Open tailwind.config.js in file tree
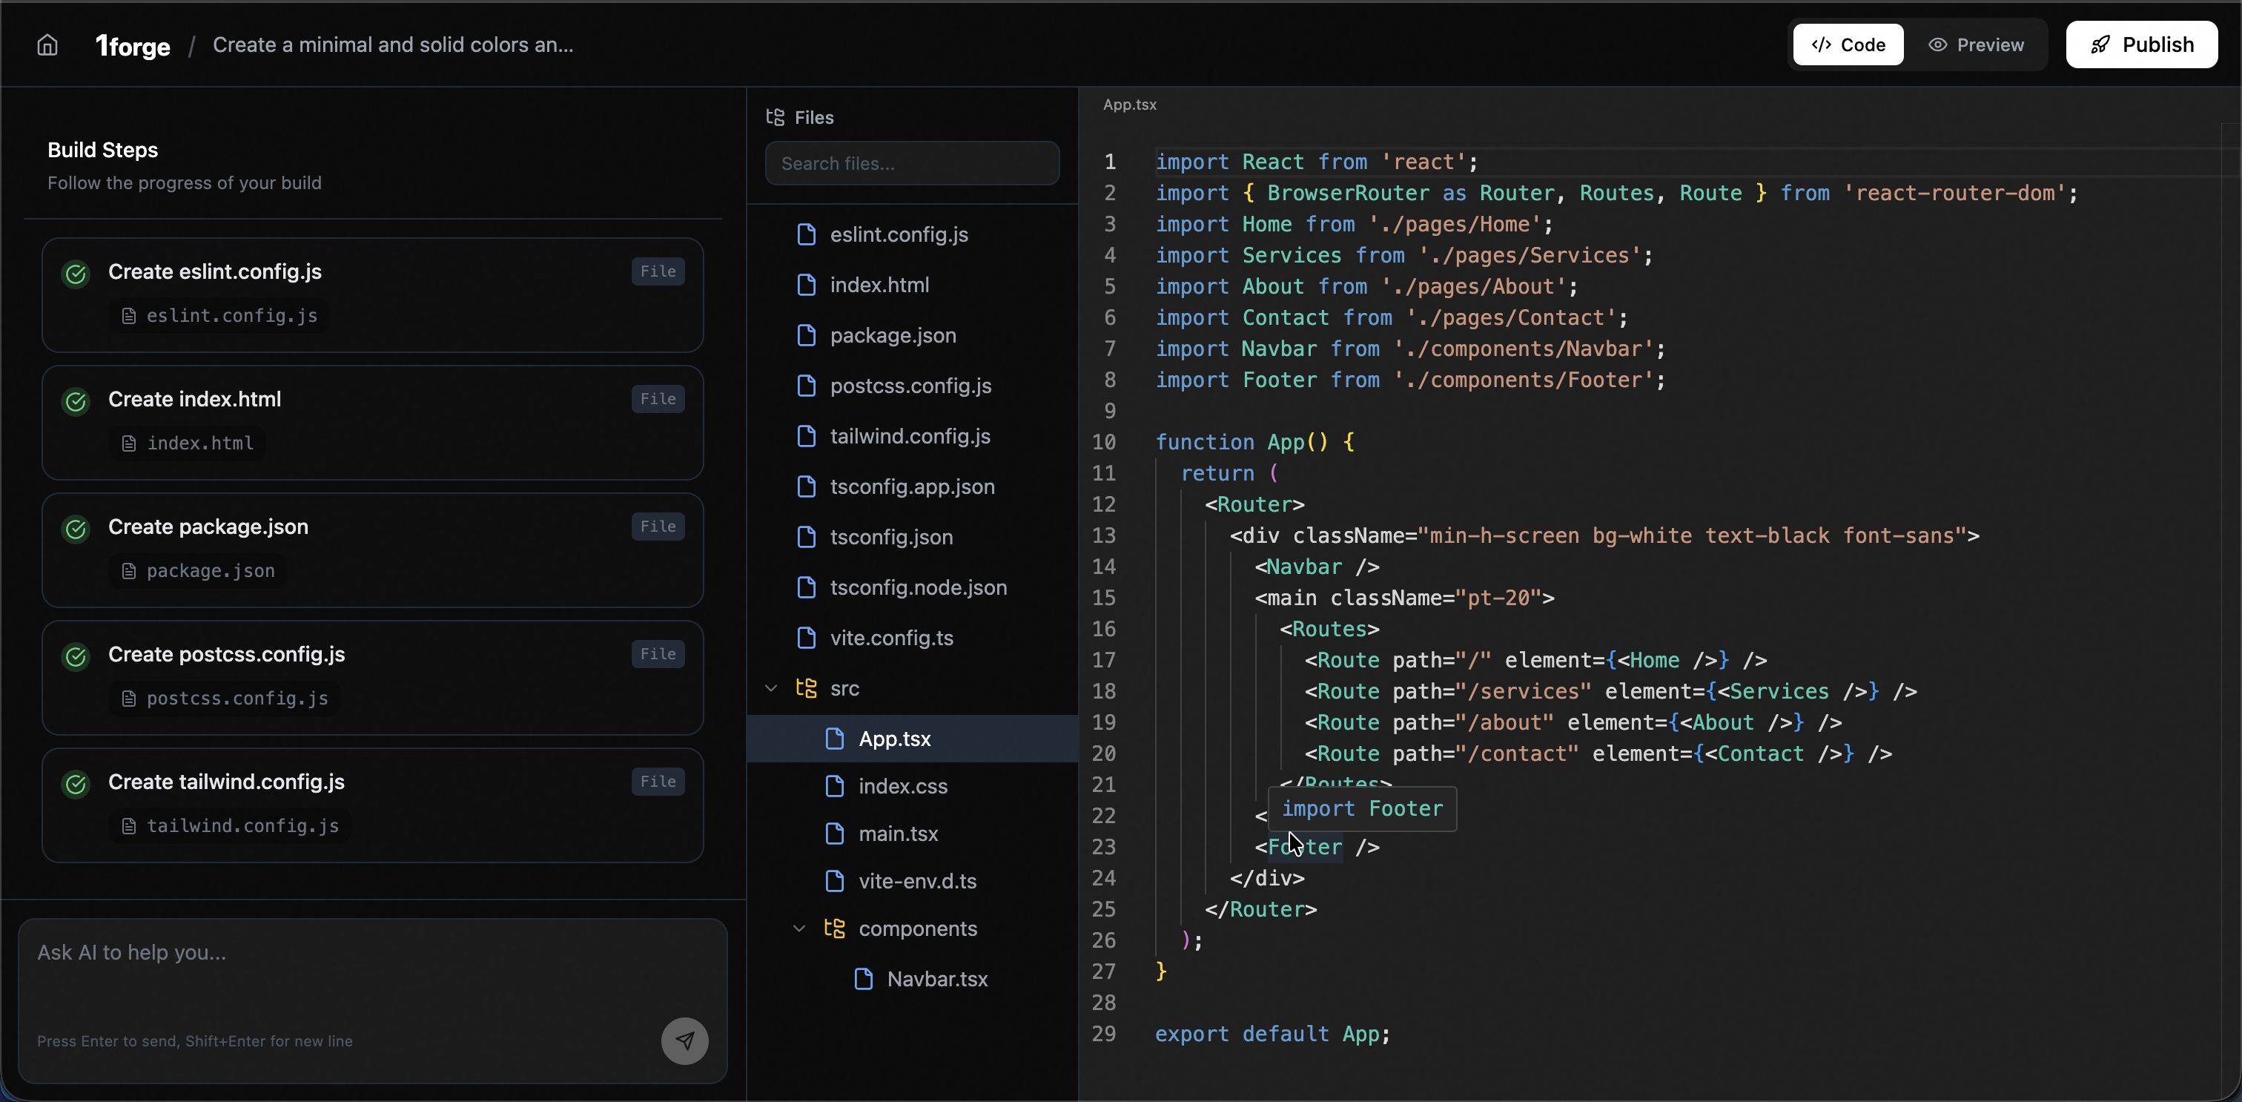Image resolution: width=2242 pixels, height=1102 pixels. pyautogui.click(x=911, y=436)
